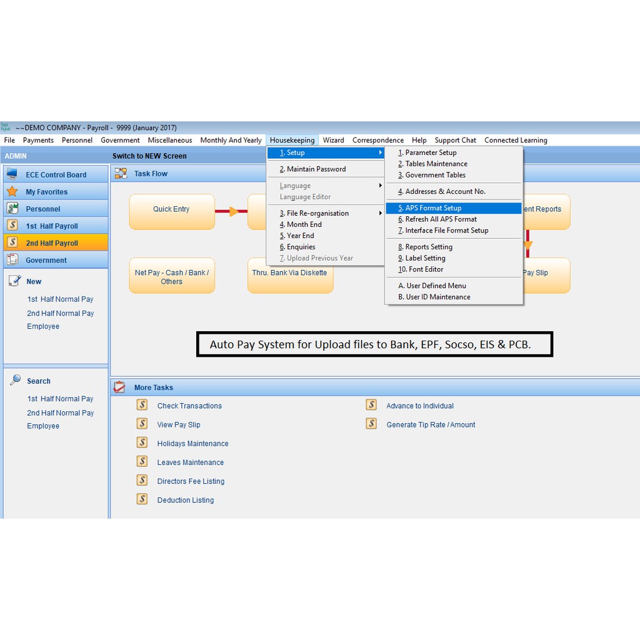Open the Miscellaneous menu
The image size is (640, 640).
170,140
